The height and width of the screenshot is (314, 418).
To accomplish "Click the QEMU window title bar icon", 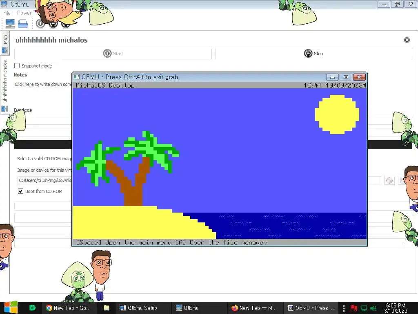I will pos(76,77).
